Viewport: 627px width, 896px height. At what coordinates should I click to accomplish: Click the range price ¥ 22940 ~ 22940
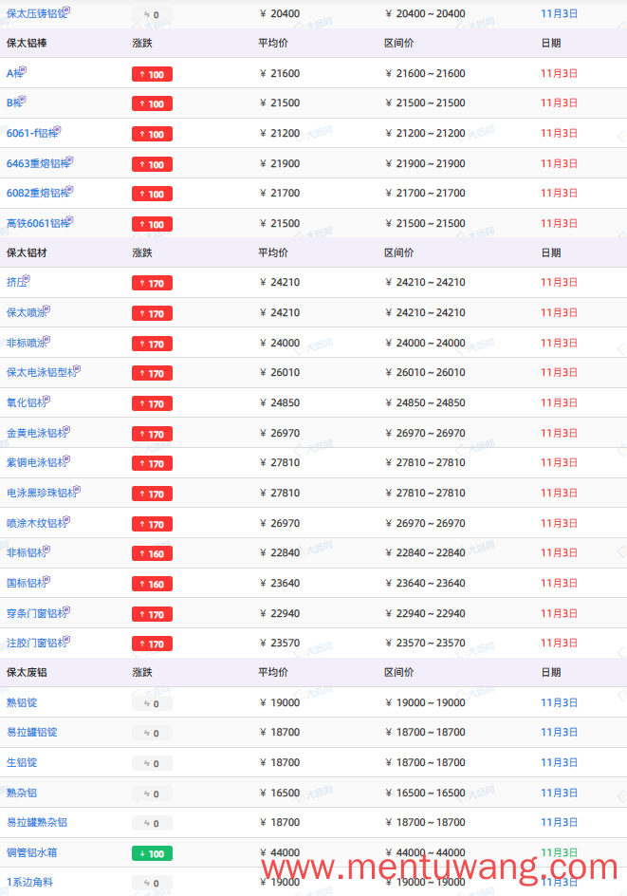(x=425, y=613)
